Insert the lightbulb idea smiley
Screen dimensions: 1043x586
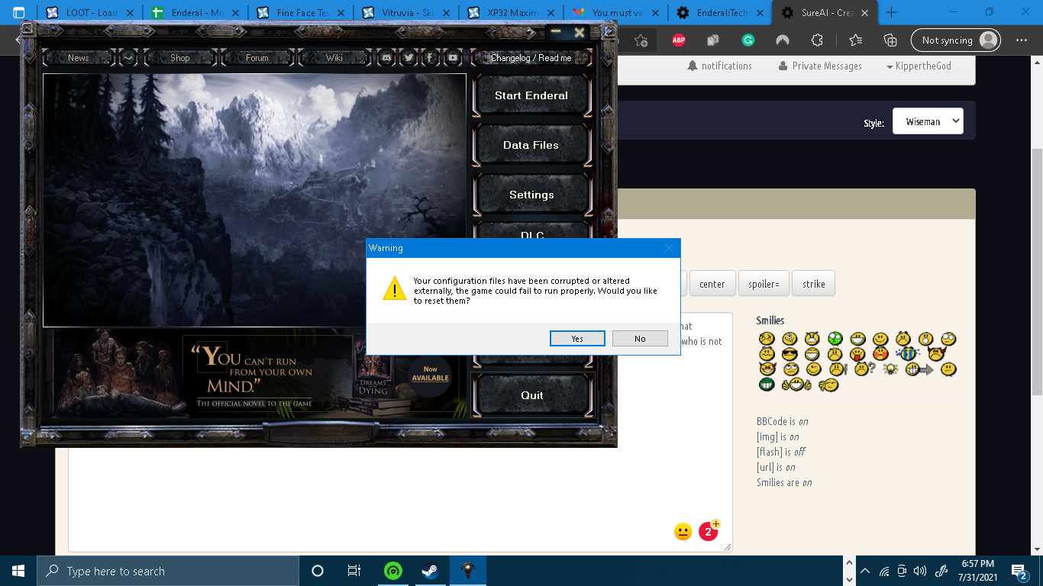pos(890,369)
